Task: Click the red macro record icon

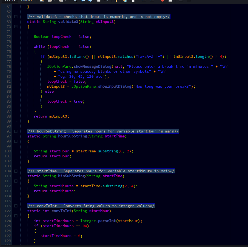Action: (162, 1)
